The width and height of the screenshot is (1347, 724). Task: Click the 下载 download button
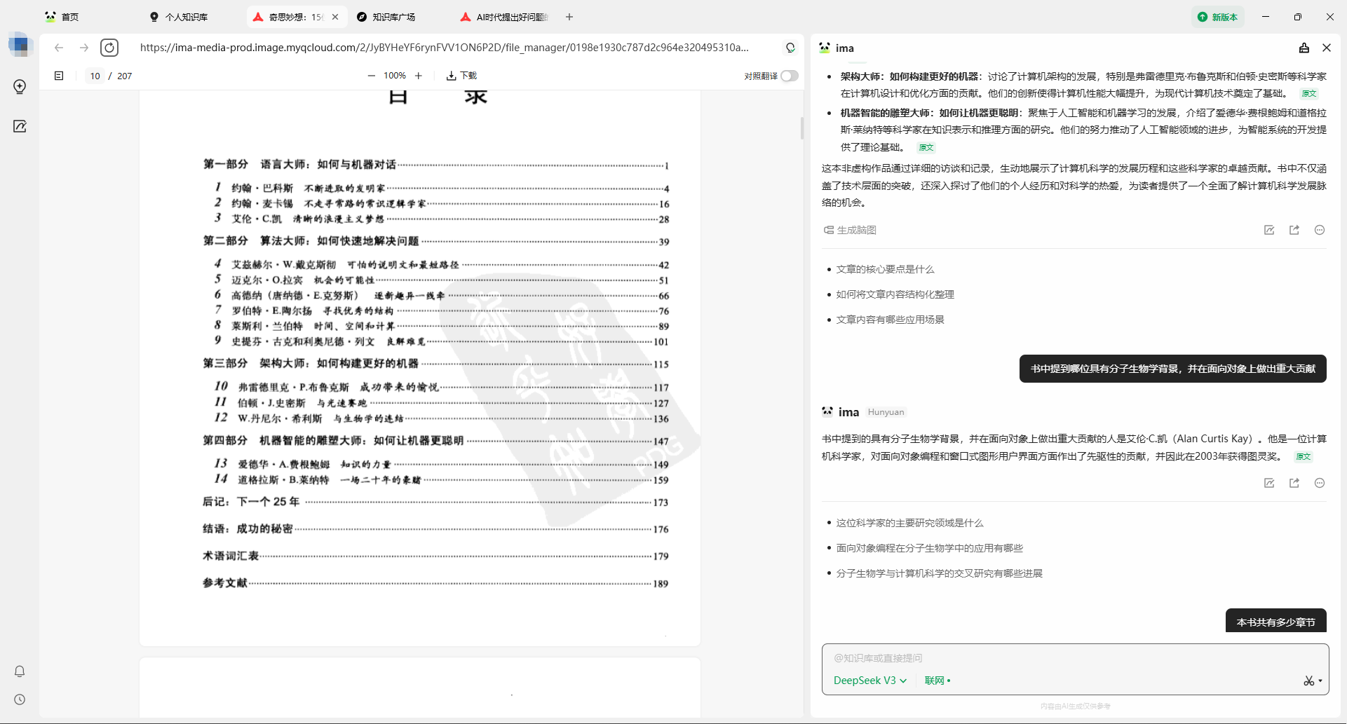point(461,76)
